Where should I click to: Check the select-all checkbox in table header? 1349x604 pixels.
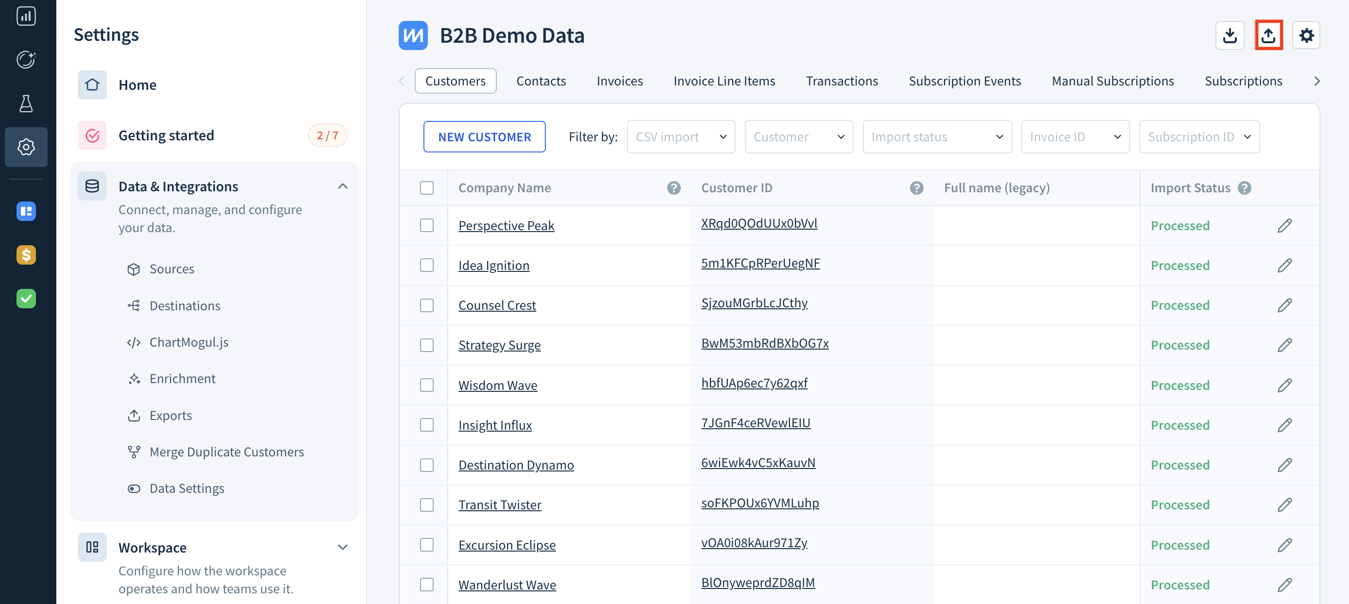point(427,188)
